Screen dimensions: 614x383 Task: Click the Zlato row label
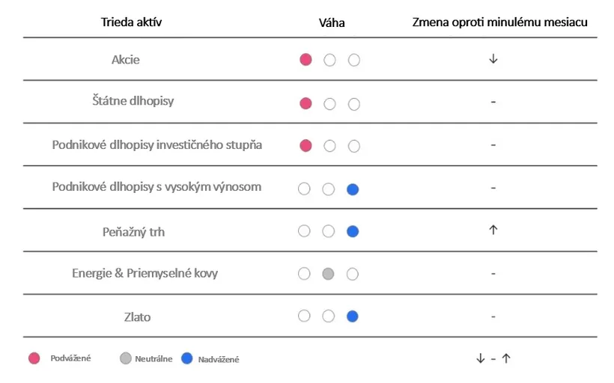click(137, 316)
